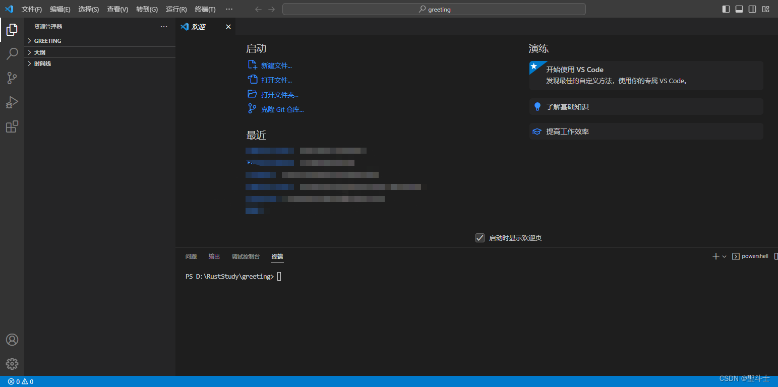Toggle the bottom panel layout icon
The height and width of the screenshot is (387, 778).
[739, 9]
